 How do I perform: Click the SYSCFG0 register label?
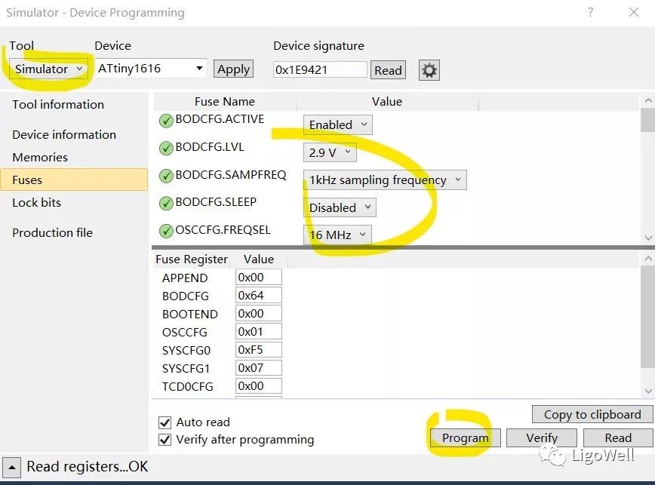(x=186, y=351)
